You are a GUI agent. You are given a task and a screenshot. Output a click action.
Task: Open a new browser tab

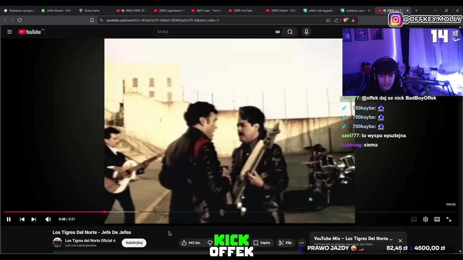click(416, 10)
